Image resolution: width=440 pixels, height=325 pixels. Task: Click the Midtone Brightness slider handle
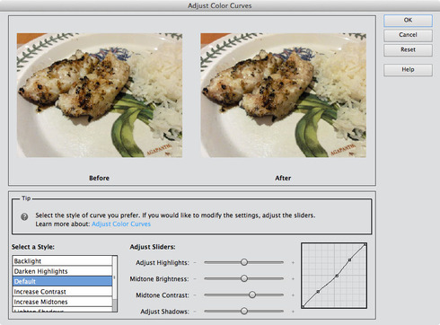tap(244, 278)
